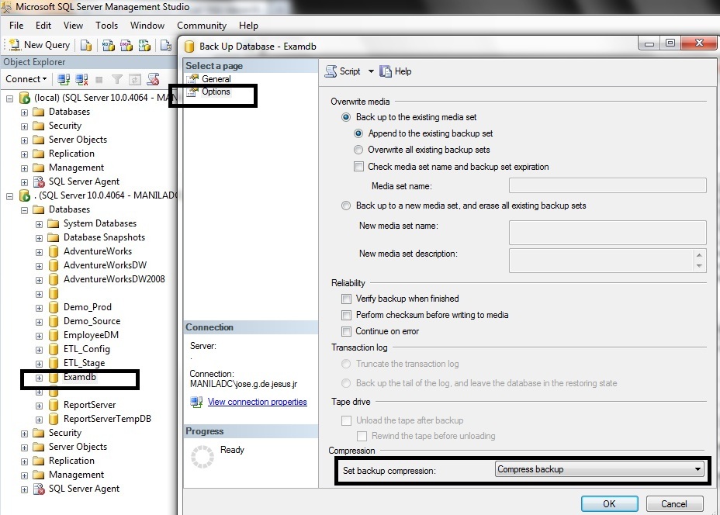
Task: Click the Demo_Prod database icon
Action: 54,307
